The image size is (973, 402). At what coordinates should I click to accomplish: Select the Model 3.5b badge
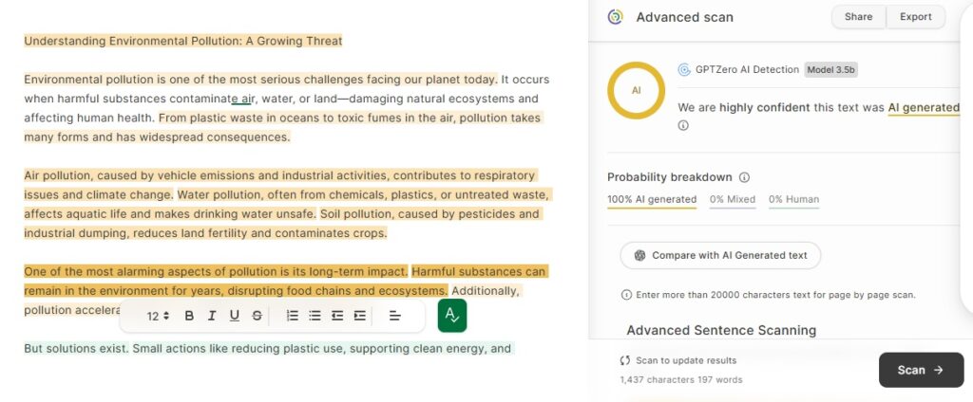[x=830, y=69]
